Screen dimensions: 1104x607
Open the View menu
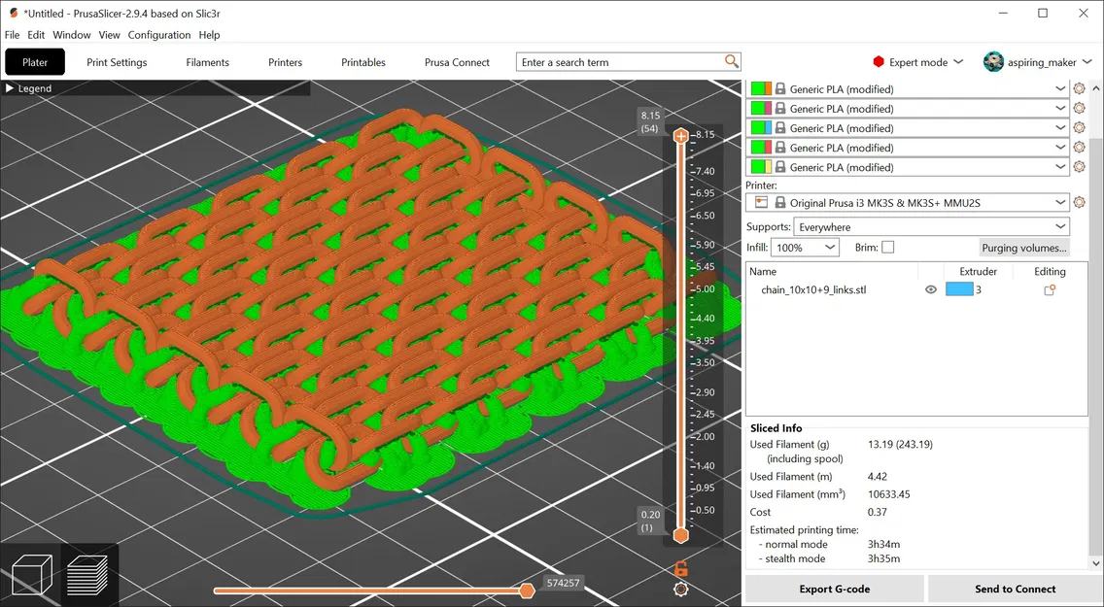click(109, 34)
